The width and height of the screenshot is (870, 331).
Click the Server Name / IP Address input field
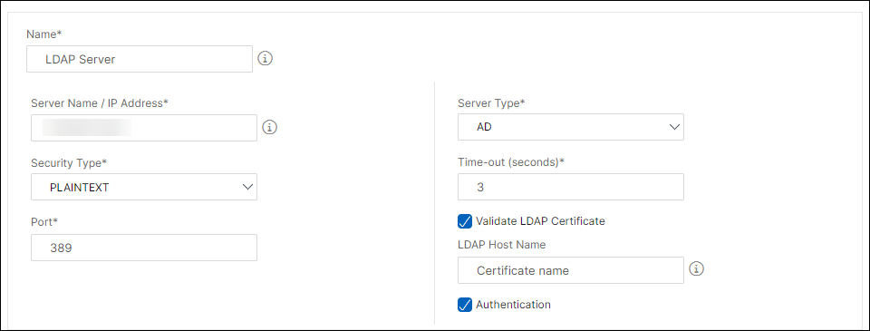pos(144,128)
